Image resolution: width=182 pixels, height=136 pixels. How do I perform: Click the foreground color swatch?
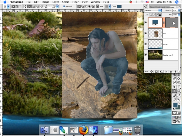tap(175, 105)
